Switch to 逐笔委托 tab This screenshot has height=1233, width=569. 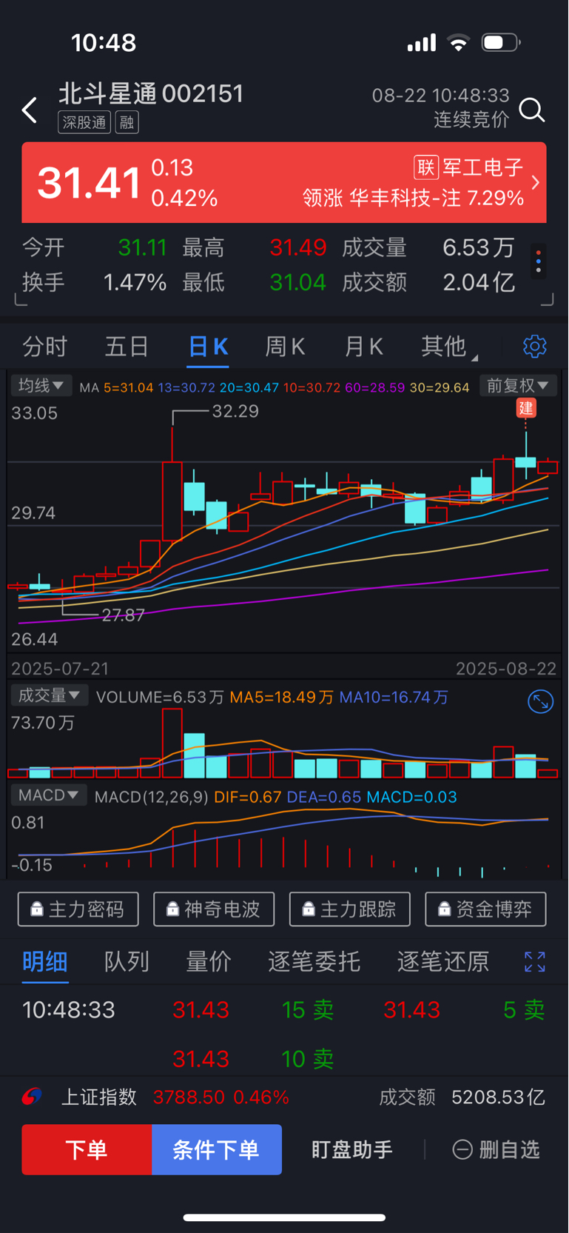click(314, 961)
